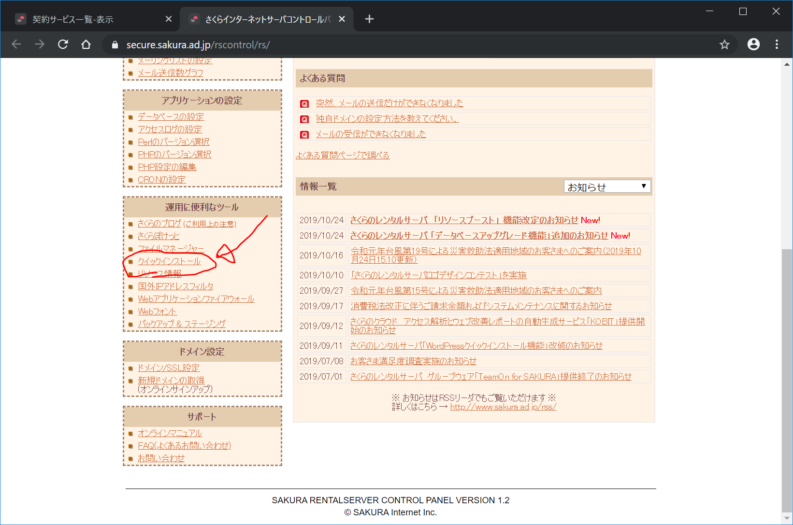Open メール送信数グラフ link

170,72
